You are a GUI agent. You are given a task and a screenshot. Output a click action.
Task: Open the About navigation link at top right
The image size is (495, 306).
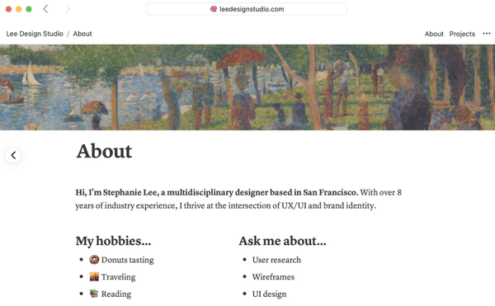click(434, 34)
